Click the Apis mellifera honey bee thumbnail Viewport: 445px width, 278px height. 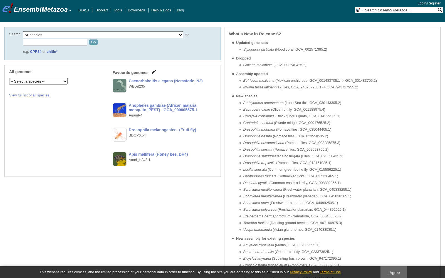point(120,159)
